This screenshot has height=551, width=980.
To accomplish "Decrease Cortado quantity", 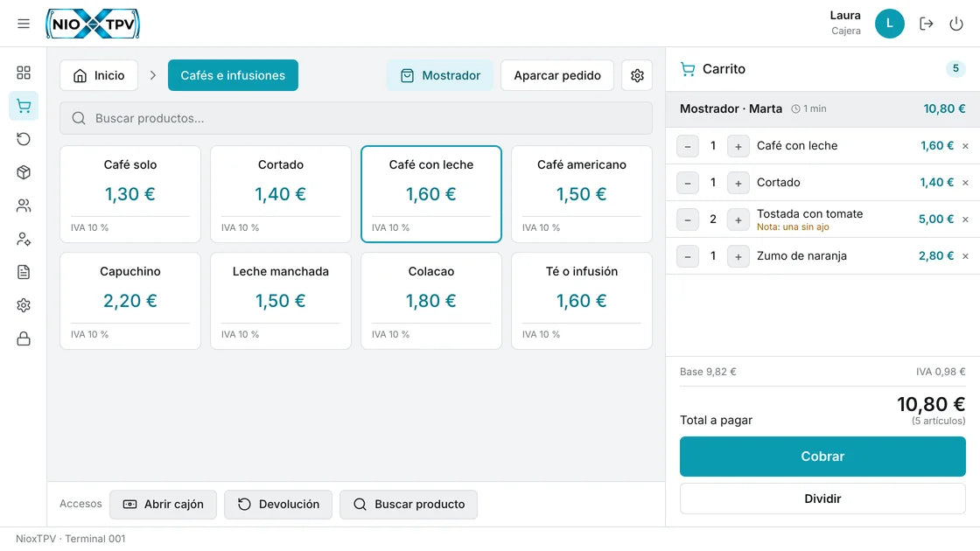I will (x=688, y=183).
